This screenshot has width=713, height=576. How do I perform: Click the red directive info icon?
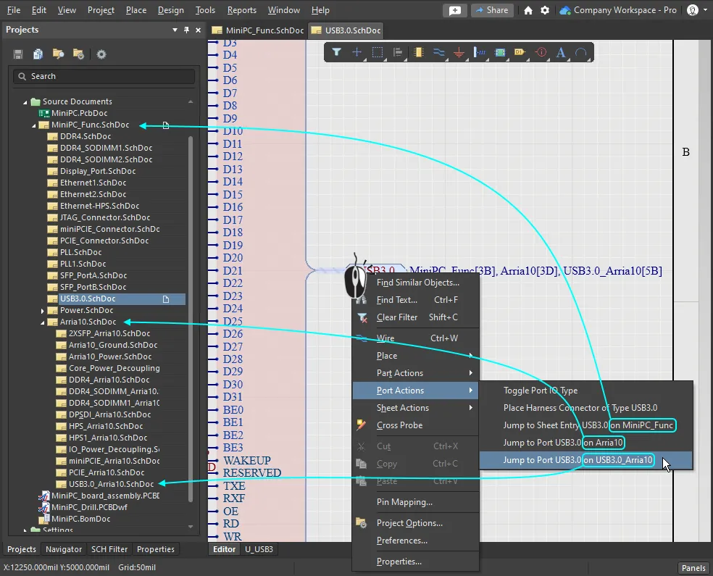pyautogui.click(x=541, y=52)
